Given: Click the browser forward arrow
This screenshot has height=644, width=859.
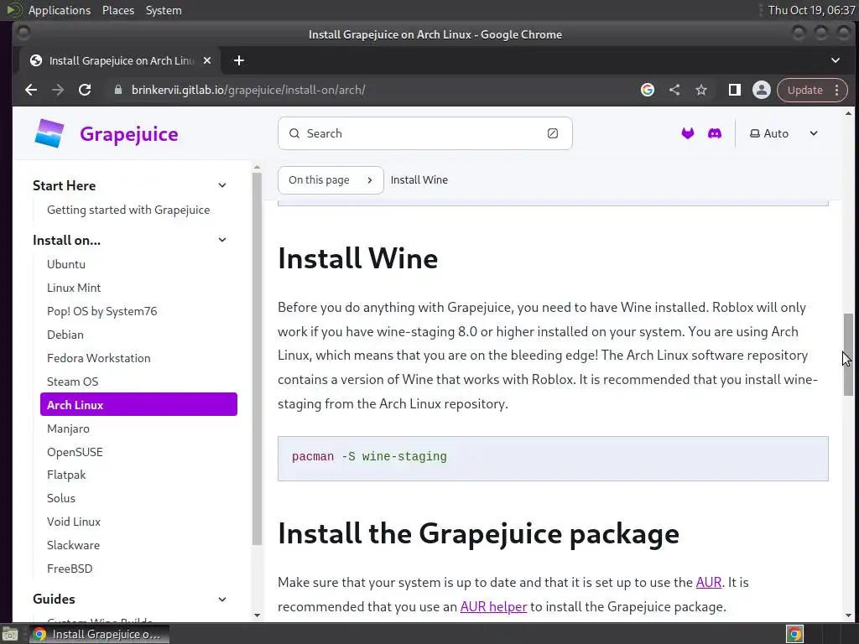Looking at the screenshot, I should [x=58, y=90].
